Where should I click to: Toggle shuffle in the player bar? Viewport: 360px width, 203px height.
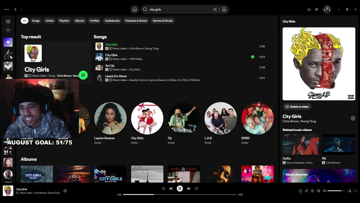(163, 188)
